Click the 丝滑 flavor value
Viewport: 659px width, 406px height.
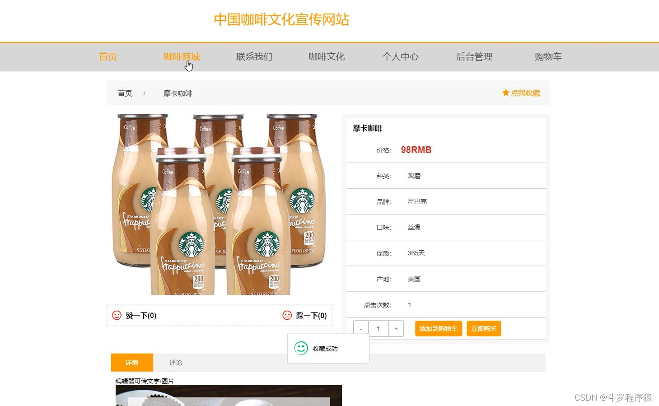tap(414, 227)
